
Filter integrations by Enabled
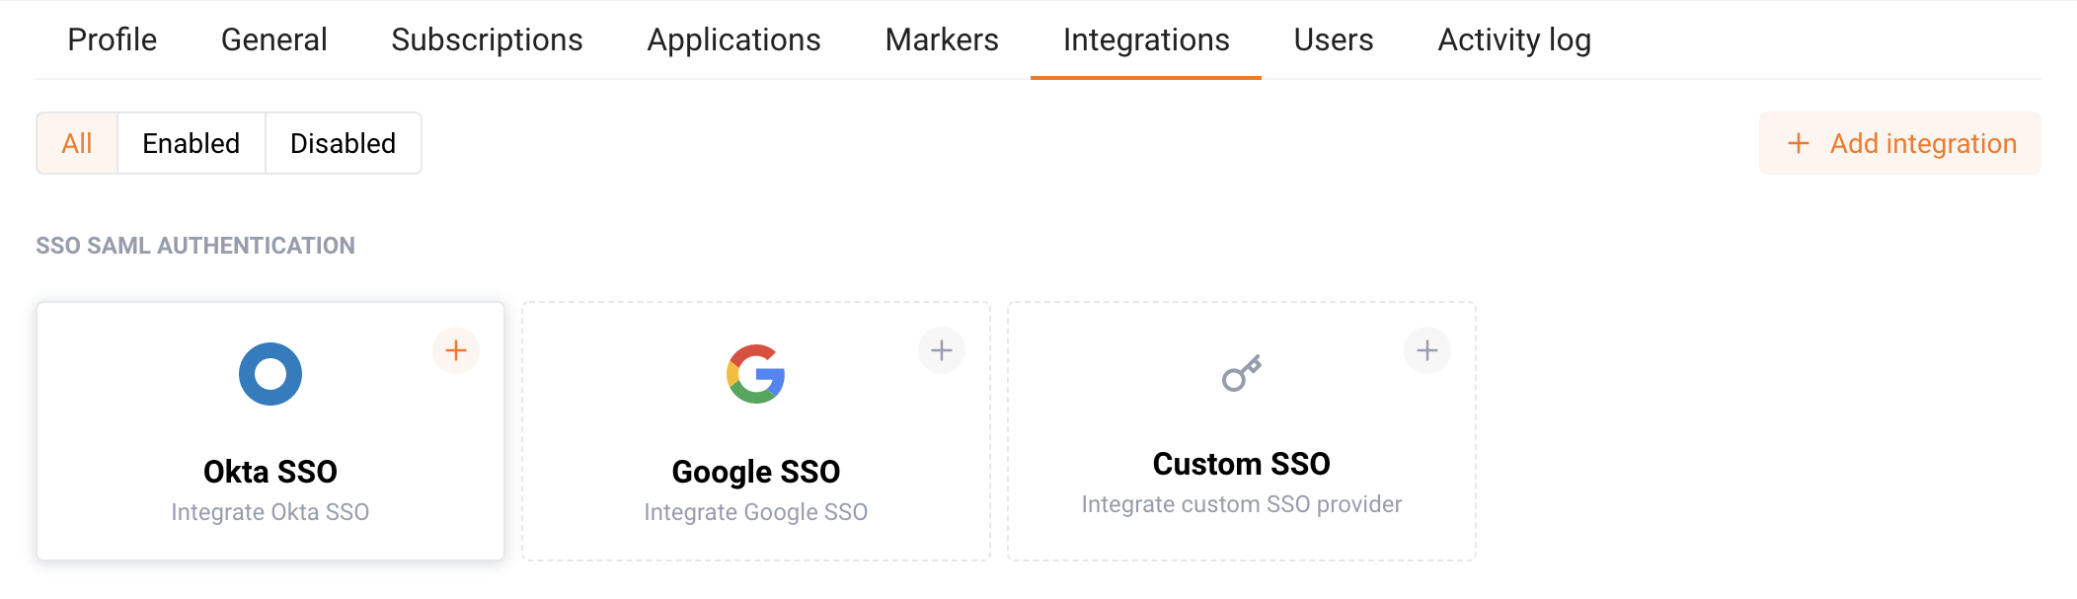[191, 144]
